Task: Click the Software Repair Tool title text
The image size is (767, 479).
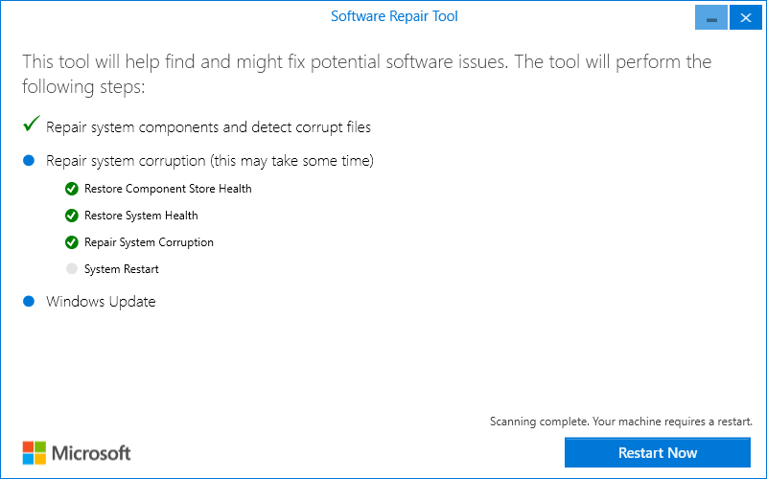Action: tap(394, 16)
